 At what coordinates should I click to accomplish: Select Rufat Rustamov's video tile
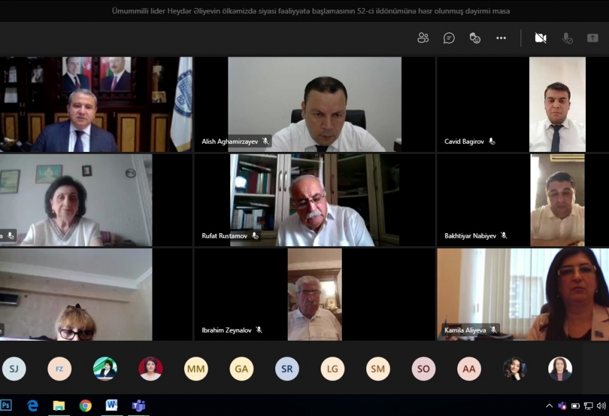315,200
